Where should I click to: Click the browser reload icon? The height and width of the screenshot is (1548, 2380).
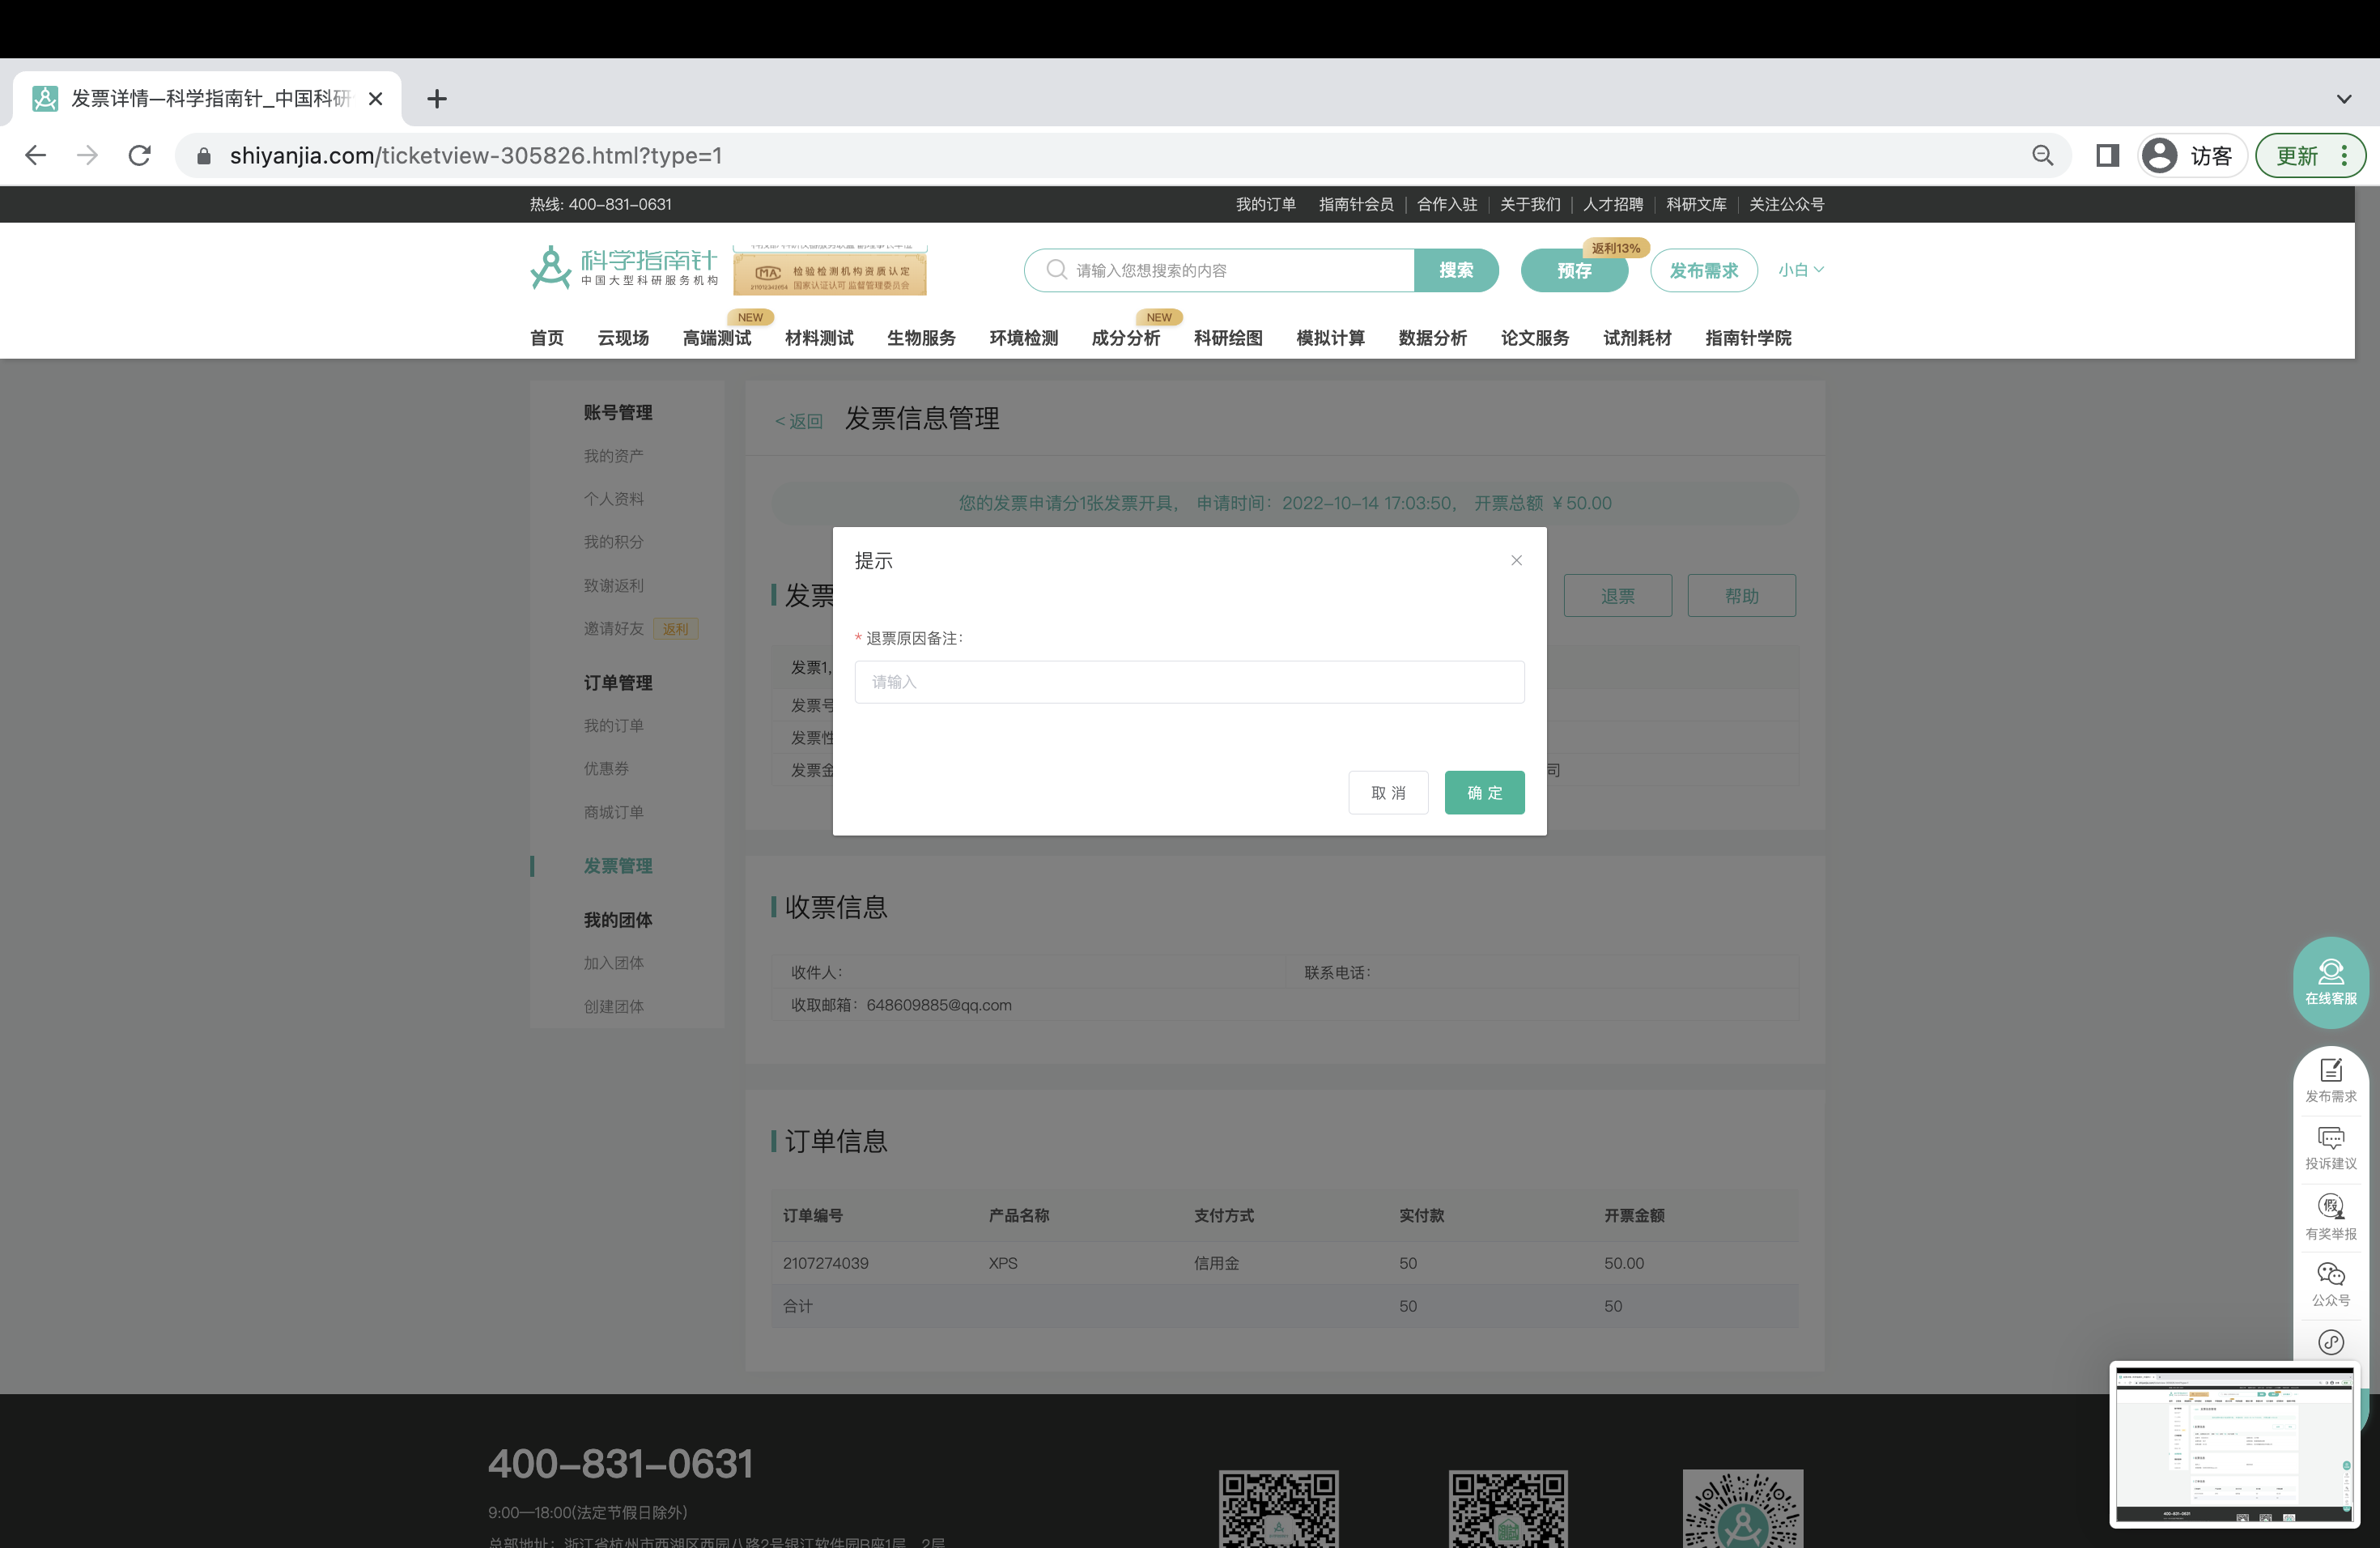(140, 155)
